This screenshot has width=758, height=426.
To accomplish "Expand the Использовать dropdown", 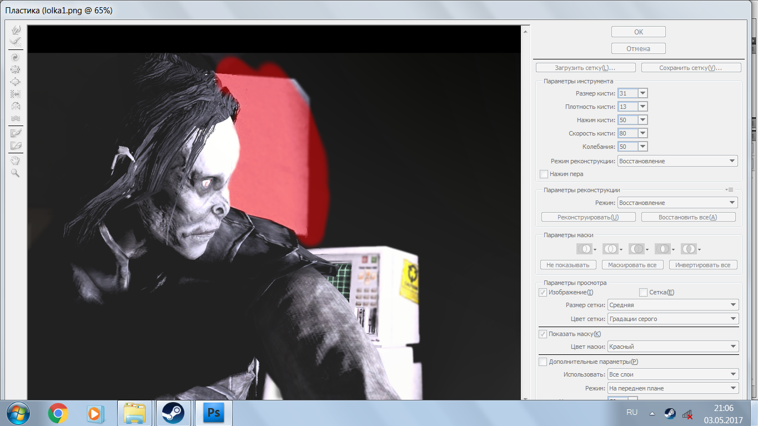I will coord(673,374).
